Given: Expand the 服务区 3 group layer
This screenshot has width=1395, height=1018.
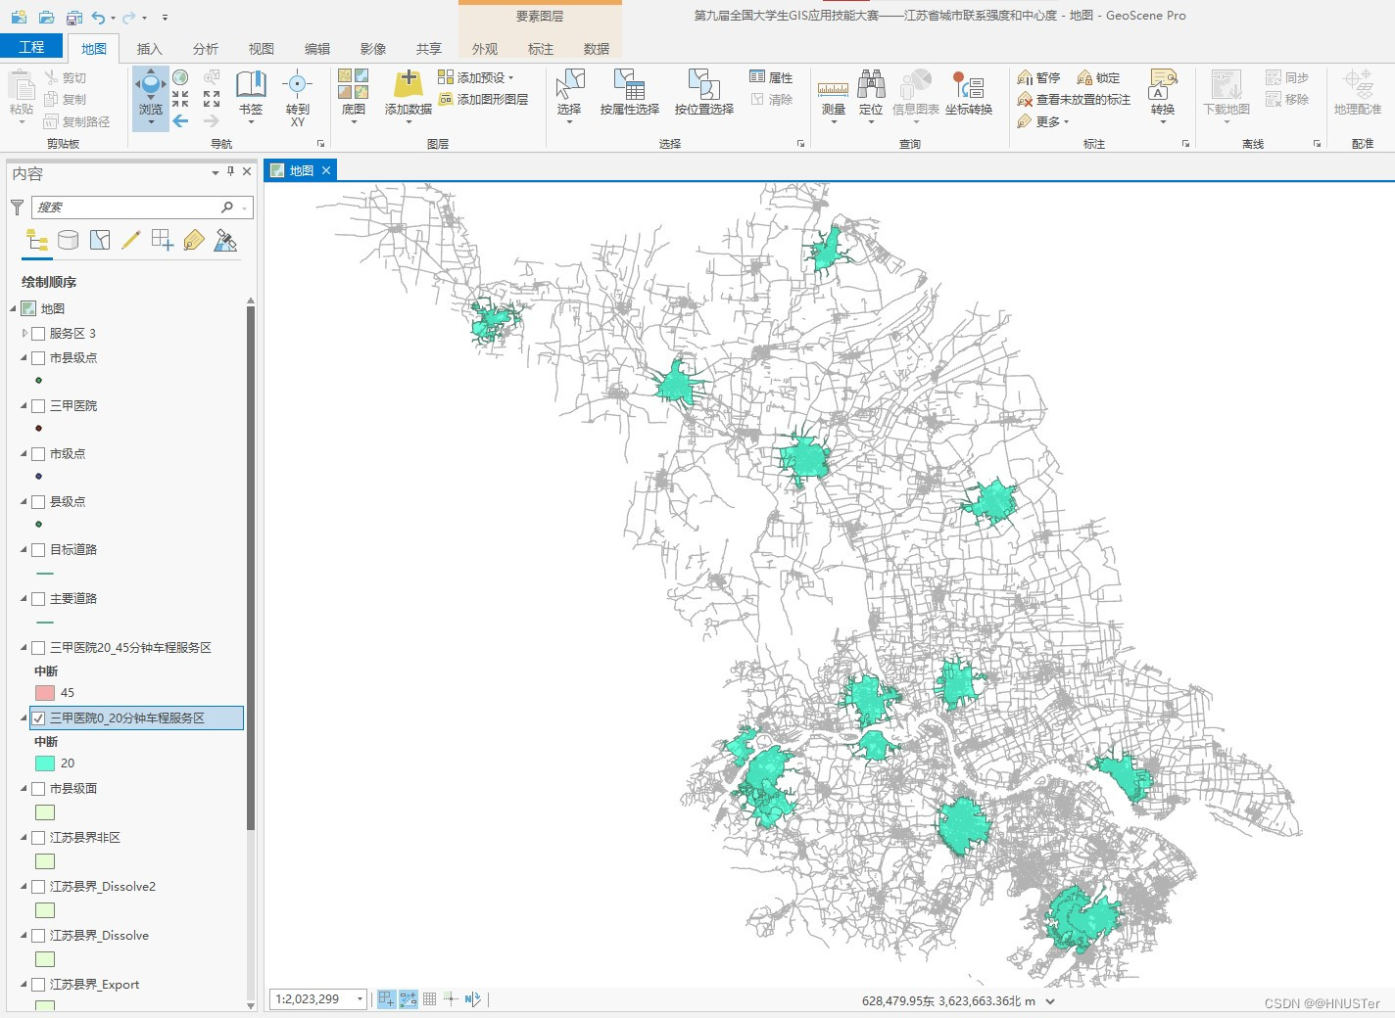Looking at the screenshot, I should pos(24,334).
